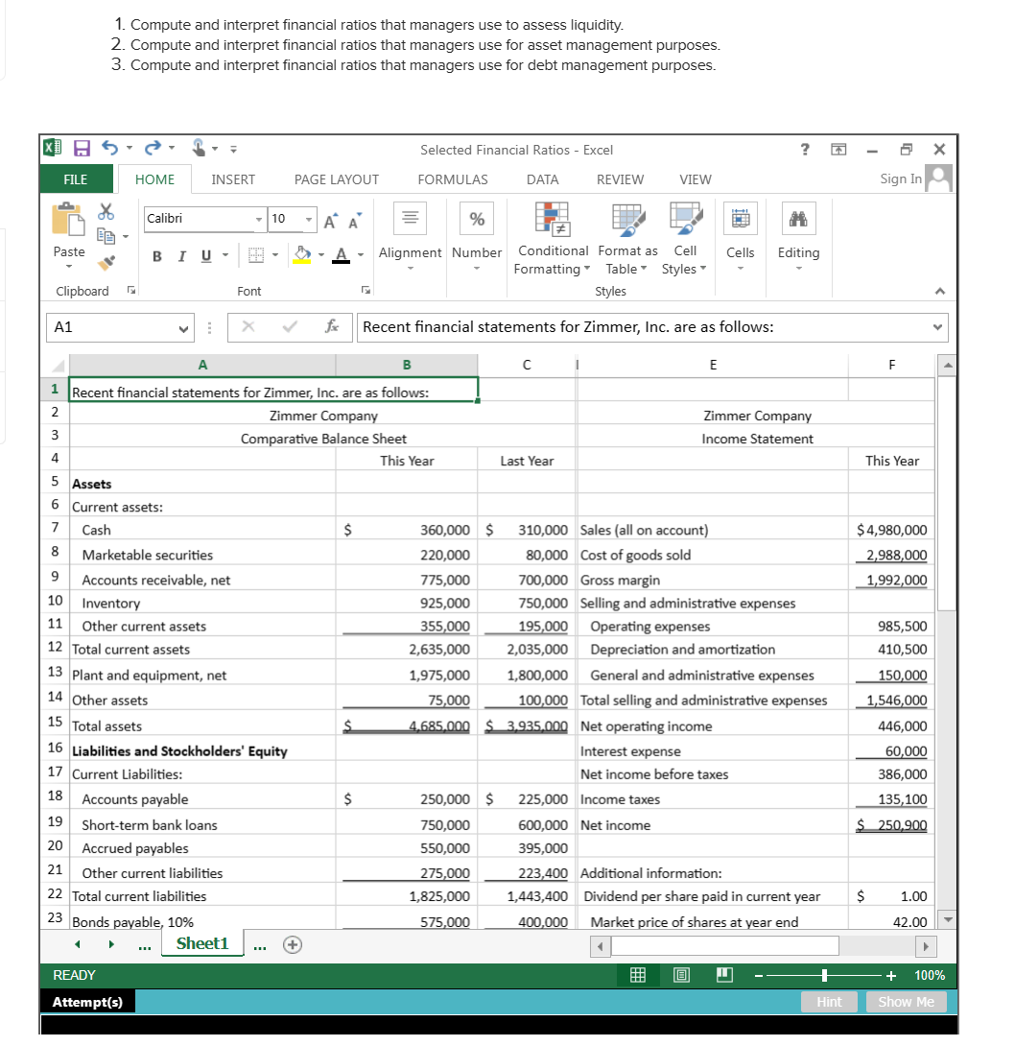Open the Calibri font dropdown

click(x=258, y=219)
